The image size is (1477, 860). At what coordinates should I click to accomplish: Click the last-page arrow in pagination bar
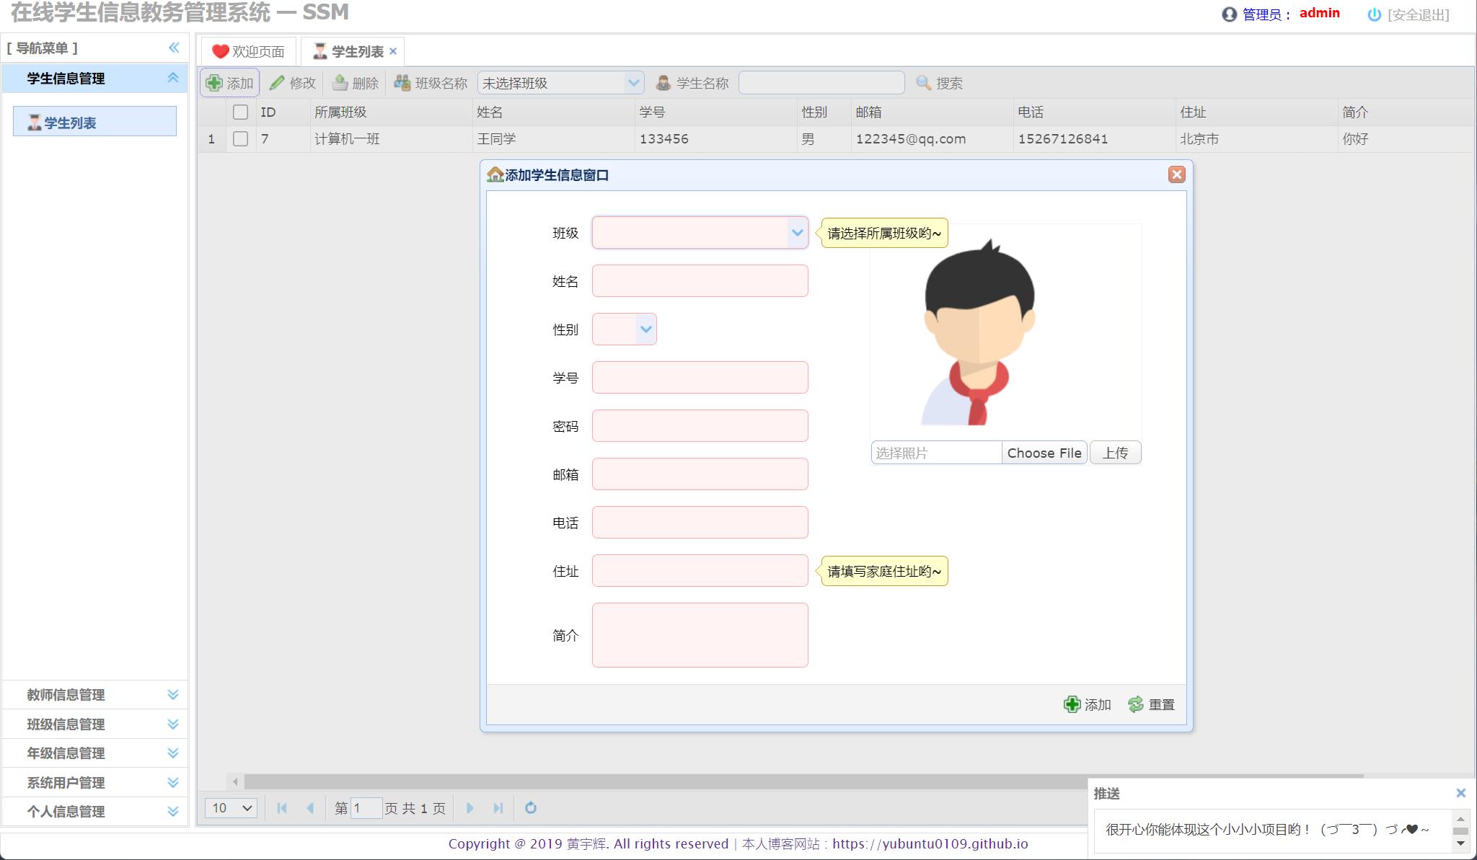coord(499,808)
